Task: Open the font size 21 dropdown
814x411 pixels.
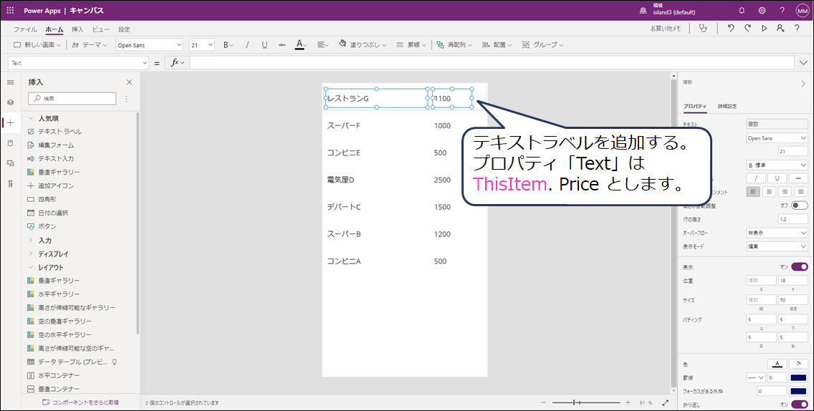Action: click(202, 45)
